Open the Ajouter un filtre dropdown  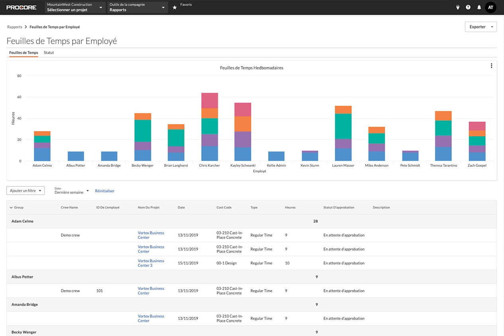(25, 191)
